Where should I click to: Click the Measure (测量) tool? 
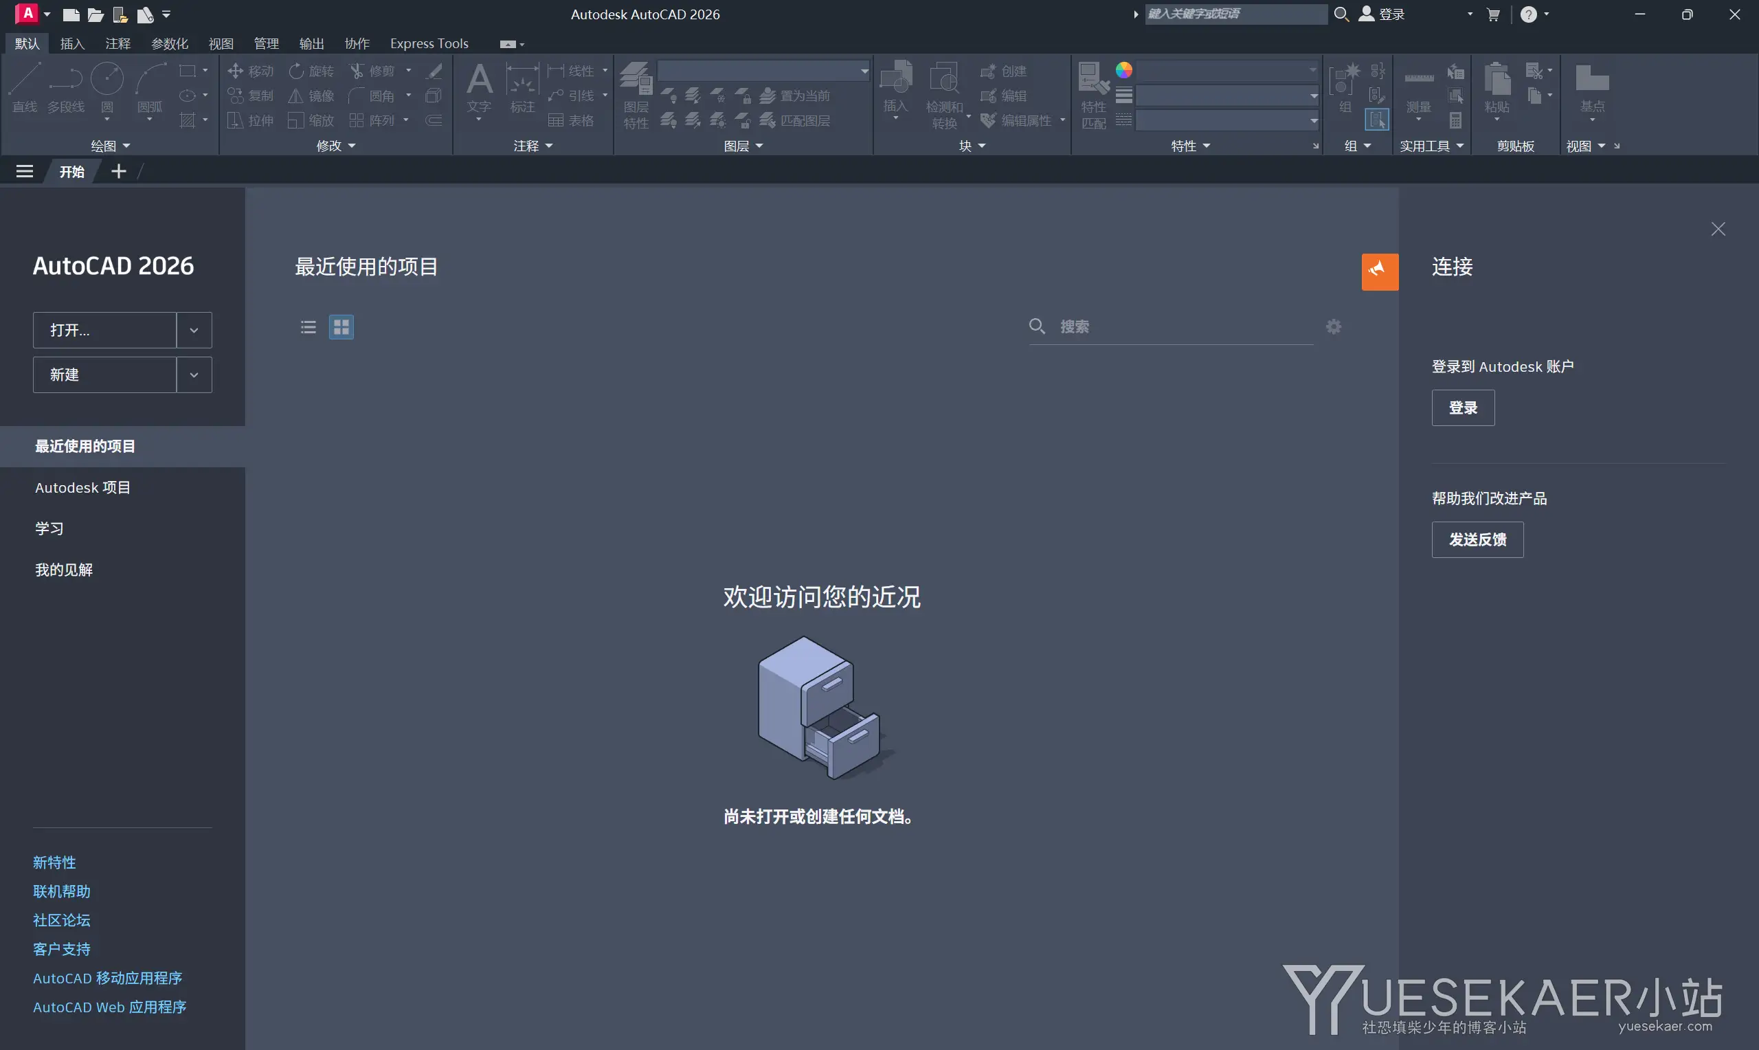coord(1419,88)
